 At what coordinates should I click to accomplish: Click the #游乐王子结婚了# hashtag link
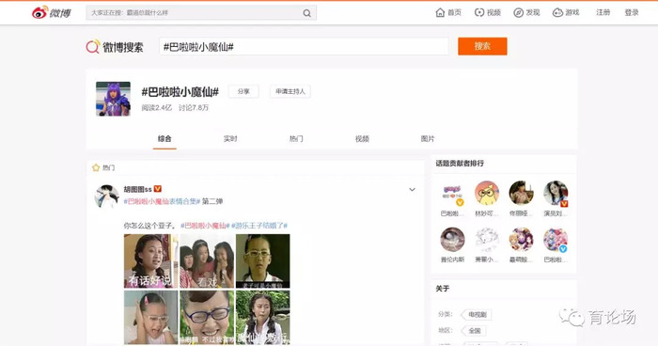(259, 226)
